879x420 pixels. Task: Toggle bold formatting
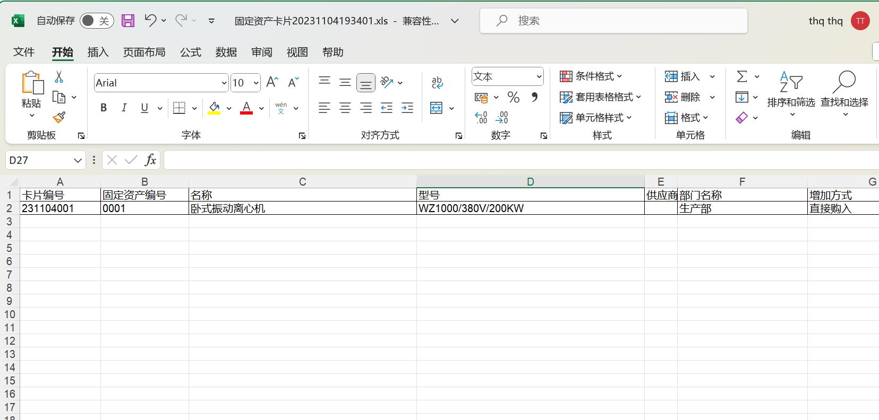click(104, 108)
